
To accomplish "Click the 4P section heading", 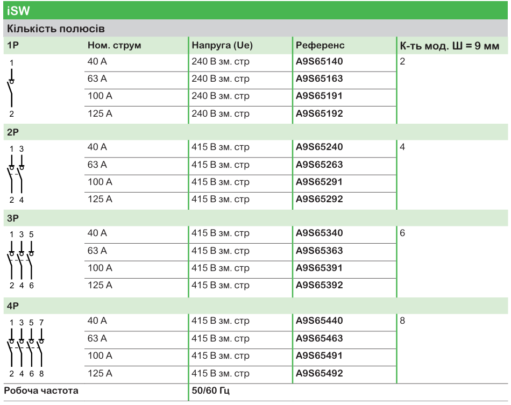I will (x=12, y=303).
